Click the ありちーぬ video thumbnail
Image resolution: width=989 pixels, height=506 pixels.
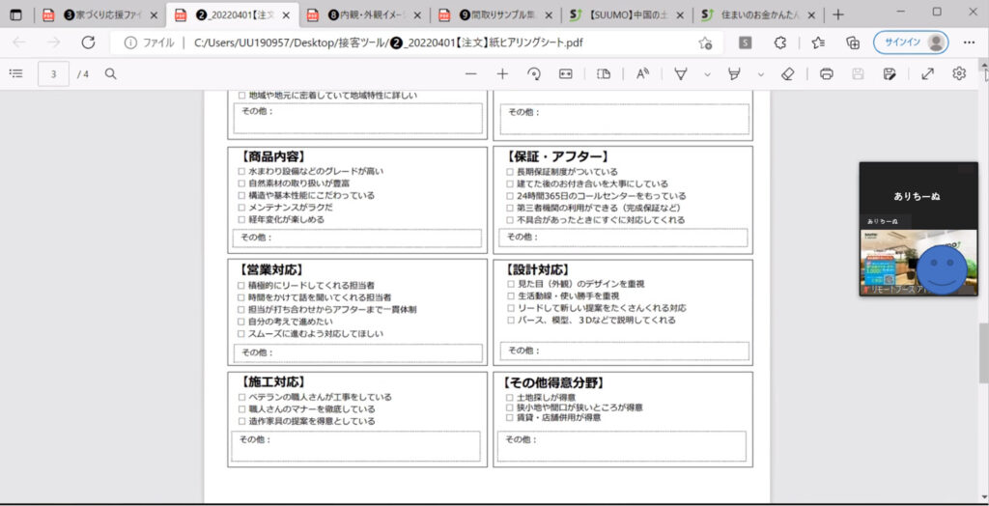coord(918,196)
